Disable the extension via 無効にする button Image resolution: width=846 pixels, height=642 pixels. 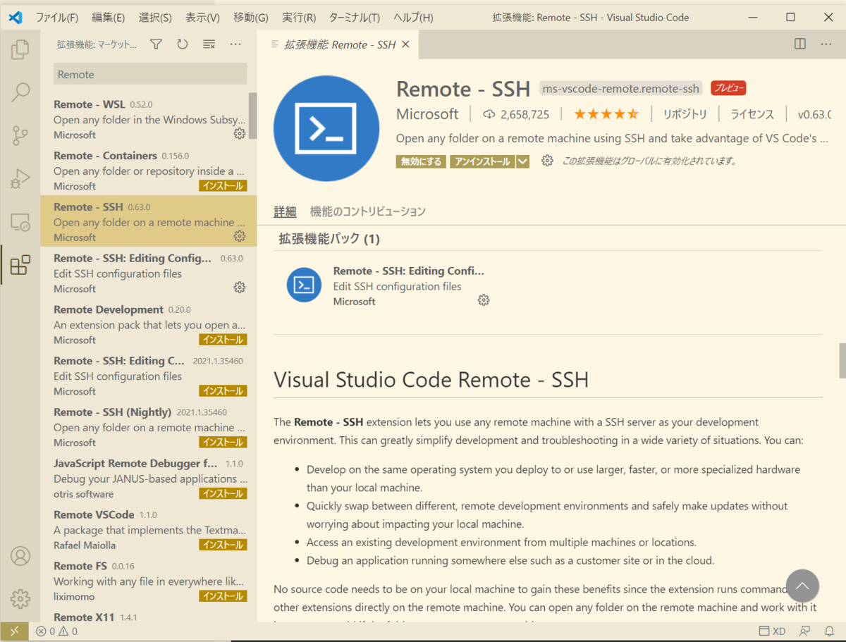[x=421, y=161]
